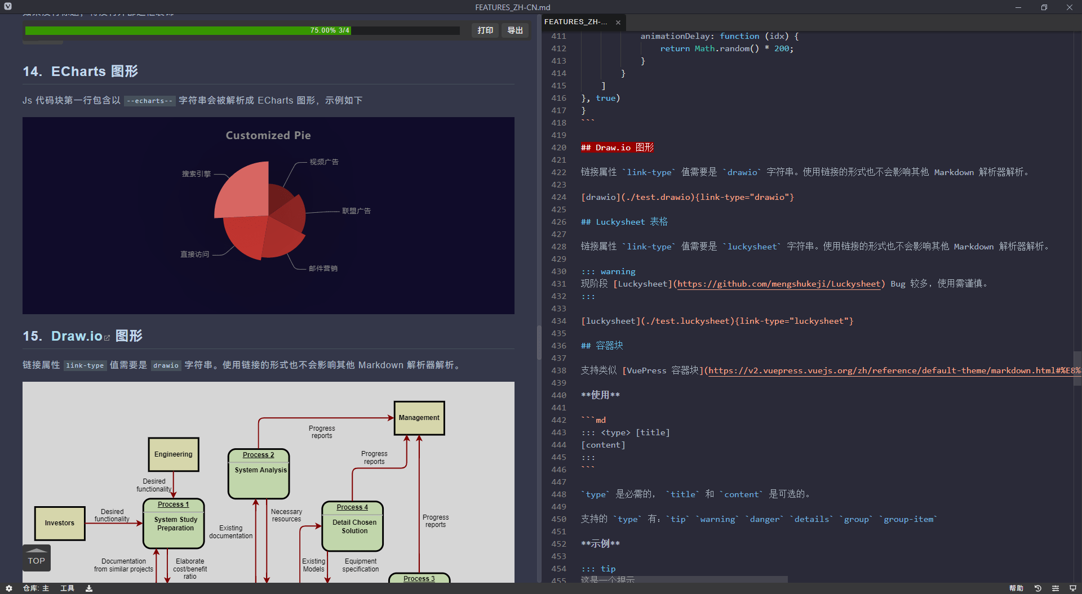Close the FEATURES_ZH tab

tap(618, 23)
